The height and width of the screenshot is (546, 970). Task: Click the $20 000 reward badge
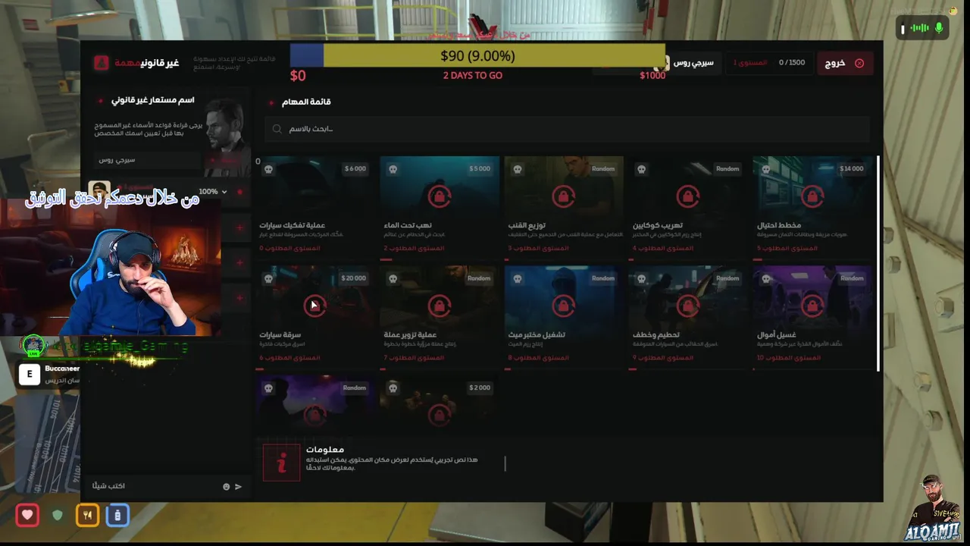tap(354, 278)
